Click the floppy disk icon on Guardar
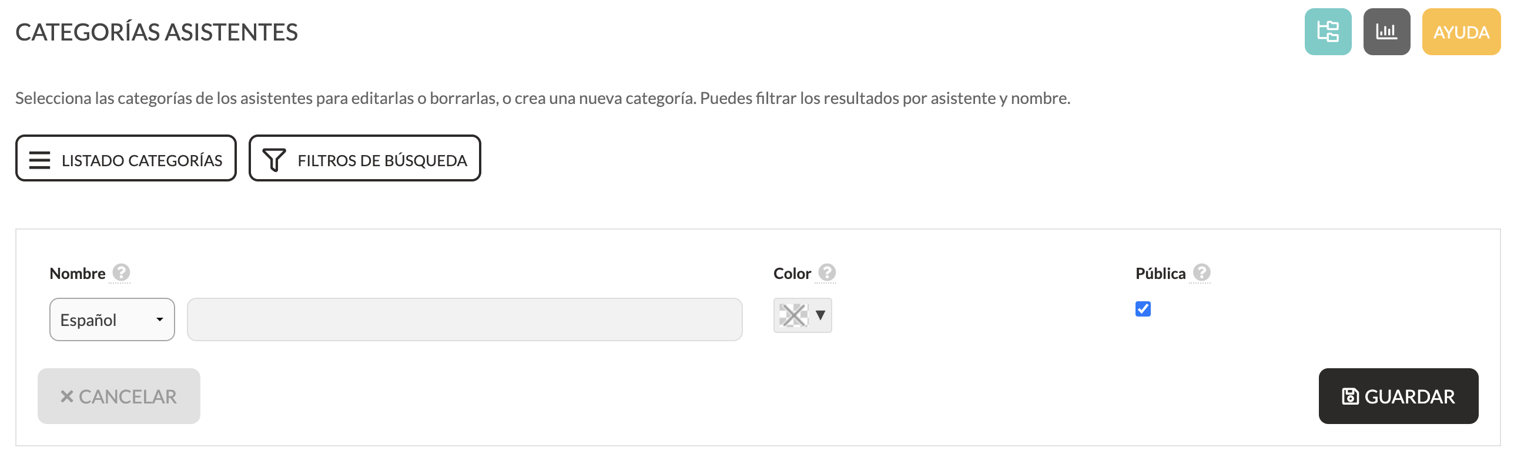The image size is (1514, 471). pyautogui.click(x=1350, y=396)
